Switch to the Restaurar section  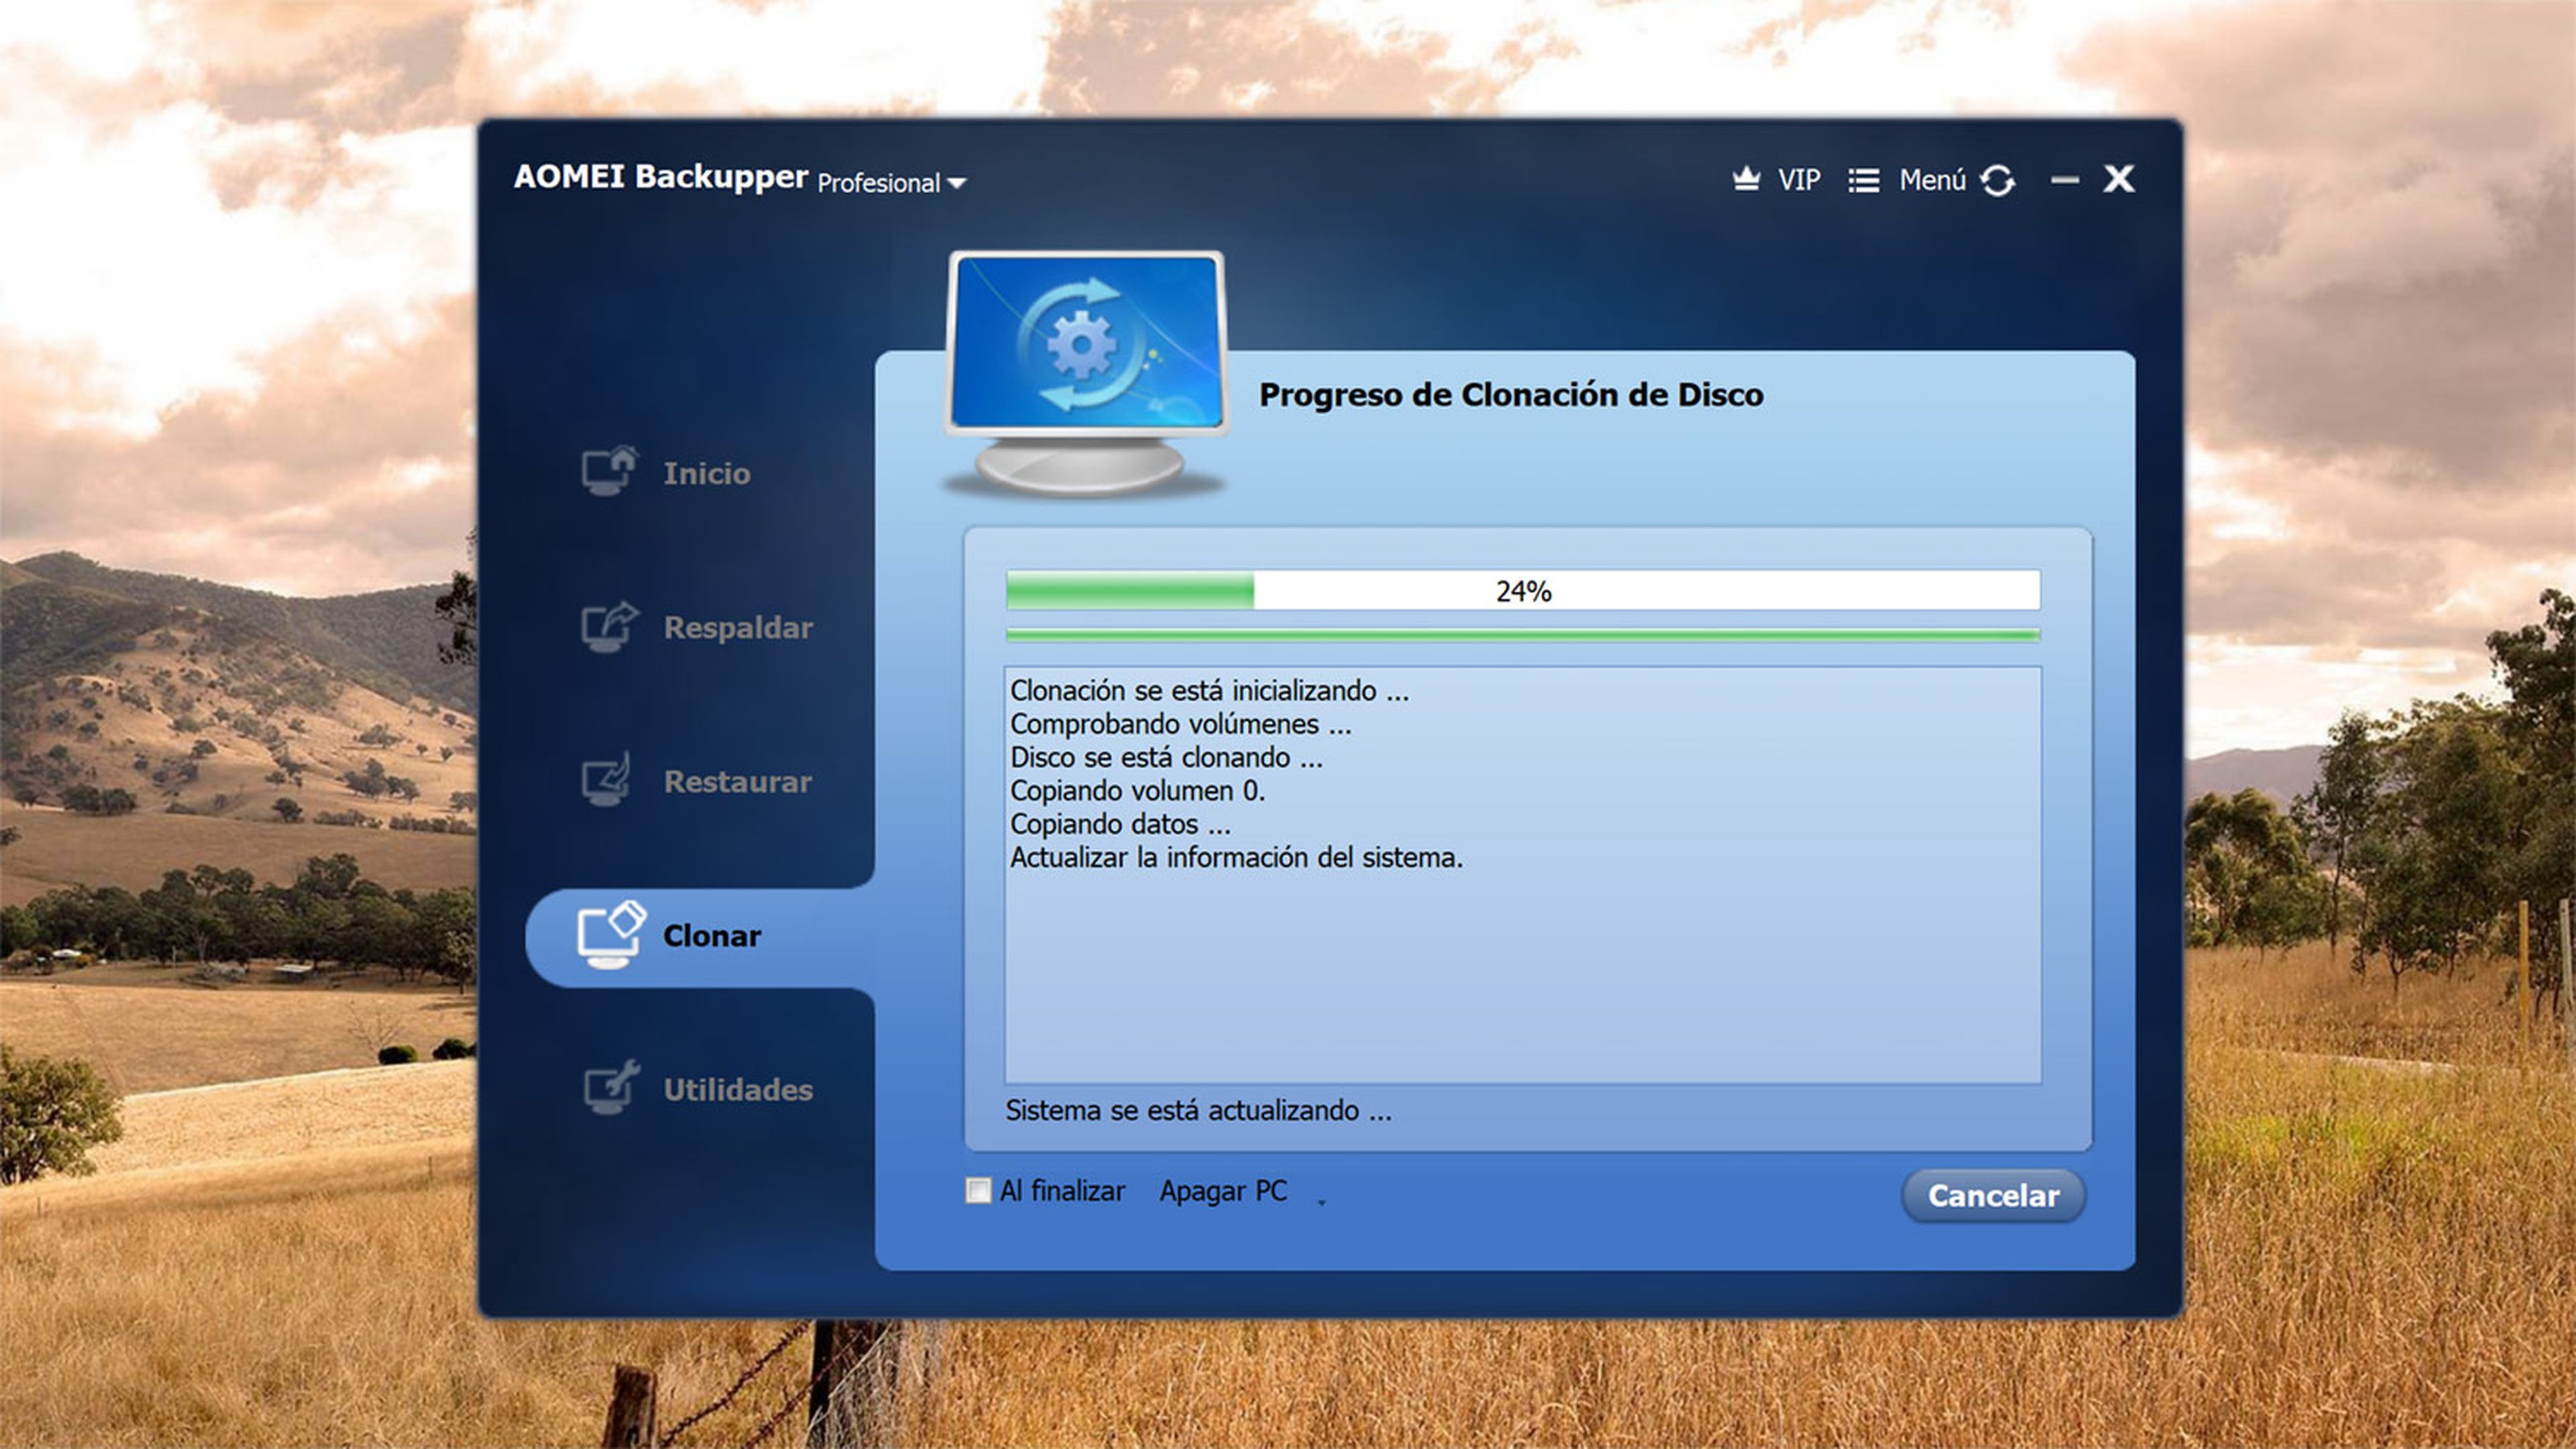(x=738, y=781)
